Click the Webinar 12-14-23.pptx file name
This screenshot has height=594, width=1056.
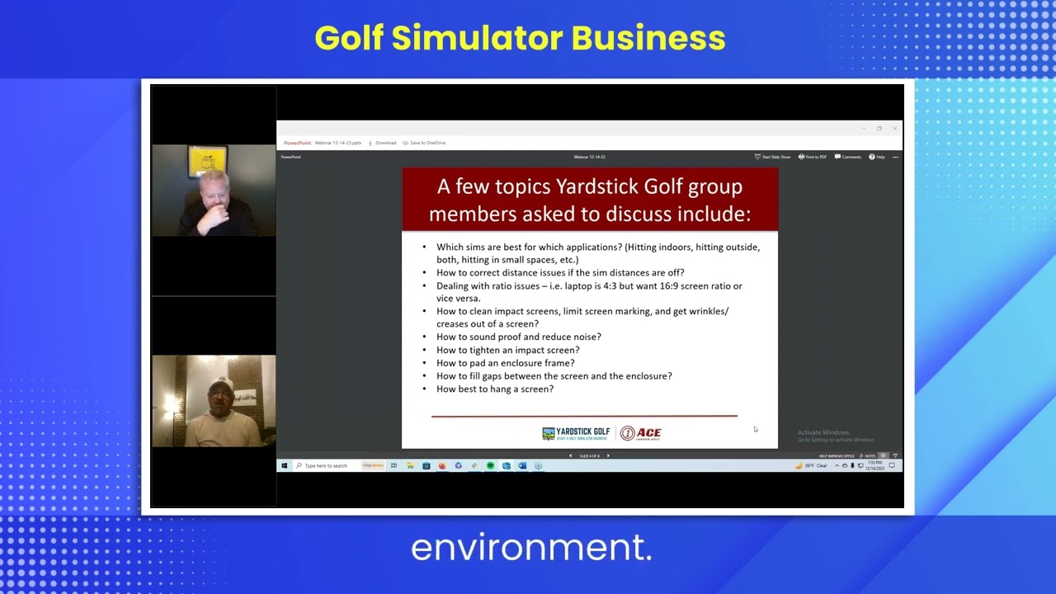[338, 143]
